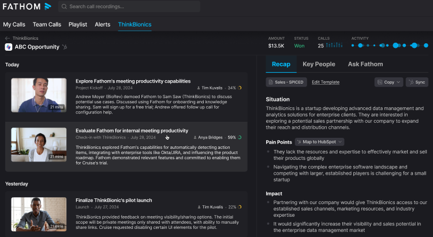The image size is (433, 237).
Task: Expand the Map to HubSpot dropdown
Action: coord(319,142)
